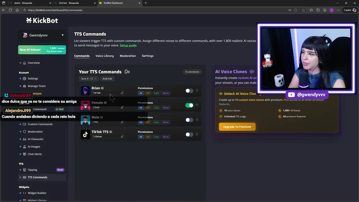Expand the Gwendyvvv account dropdown
The height and width of the screenshot is (202, 359).
point(43,35)
